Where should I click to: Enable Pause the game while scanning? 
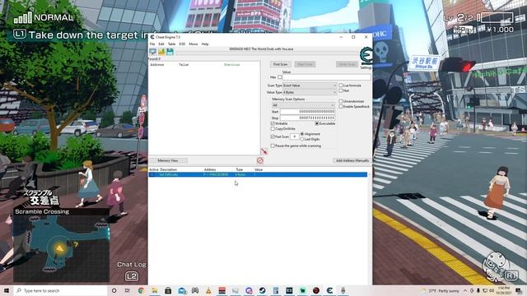(x=273, y=146)
